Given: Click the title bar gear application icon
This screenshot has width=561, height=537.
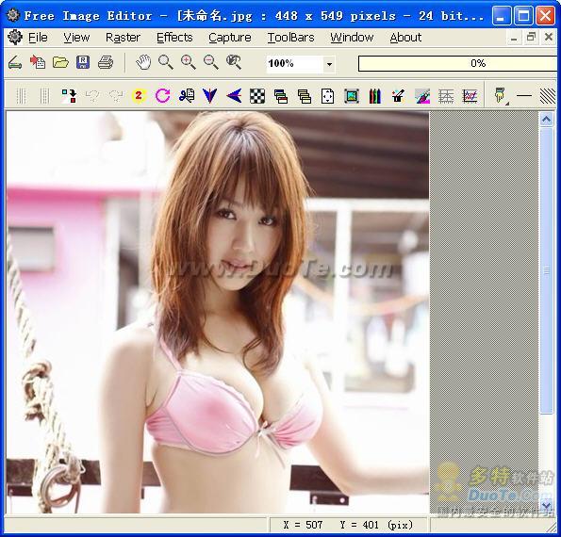Looking at the screenshot, I should (x=13, y=15).
